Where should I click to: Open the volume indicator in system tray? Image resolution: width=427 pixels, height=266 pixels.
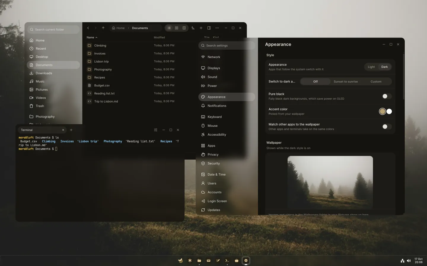point(409,261)
